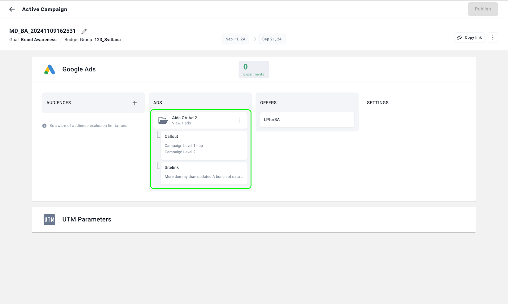Expand the UTM Parameters section
The width and height of the screenshot is (508, 304).
(x=254, y=220)
